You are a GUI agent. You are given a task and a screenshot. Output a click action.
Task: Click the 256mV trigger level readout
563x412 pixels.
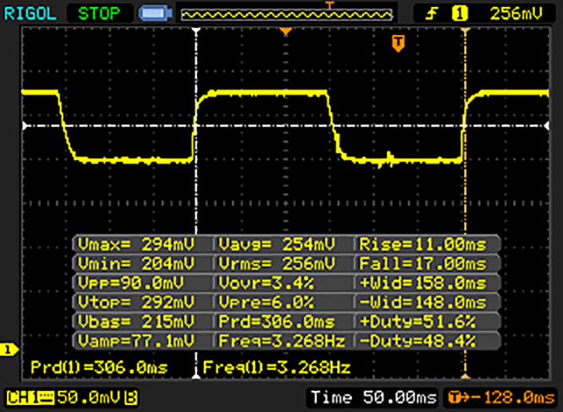[x=516, y=14]
